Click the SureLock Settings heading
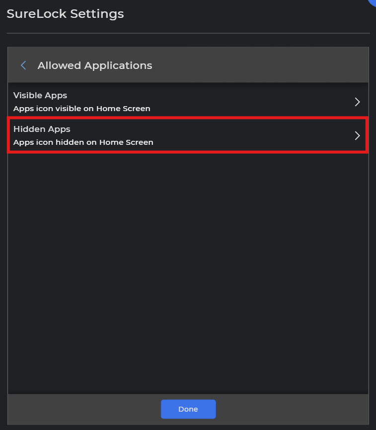The image size is (376, 430). click(x=65, y=14)
